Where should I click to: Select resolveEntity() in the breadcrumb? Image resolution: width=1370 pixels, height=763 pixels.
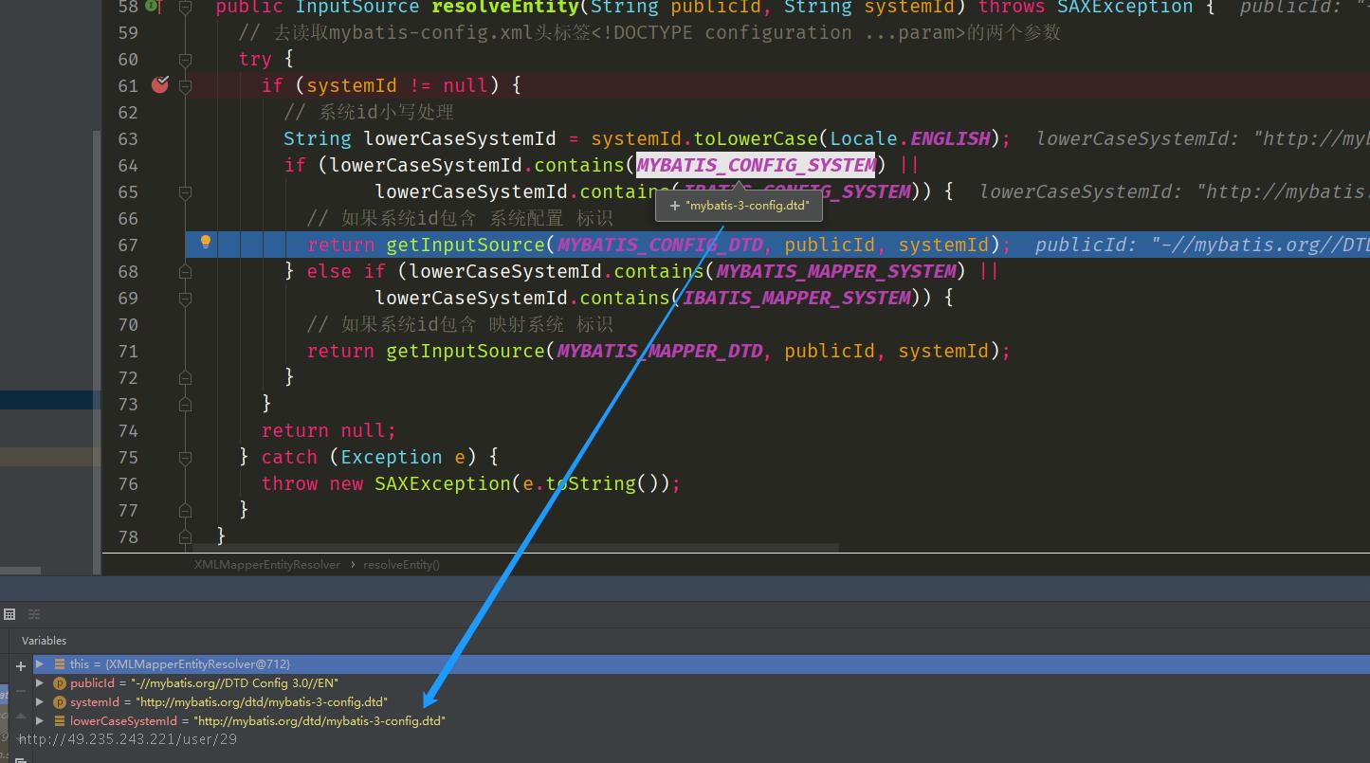point(401,564)
